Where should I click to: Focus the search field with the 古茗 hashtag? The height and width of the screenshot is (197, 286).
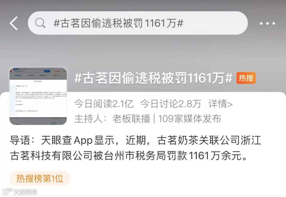(x=138, y=23)
